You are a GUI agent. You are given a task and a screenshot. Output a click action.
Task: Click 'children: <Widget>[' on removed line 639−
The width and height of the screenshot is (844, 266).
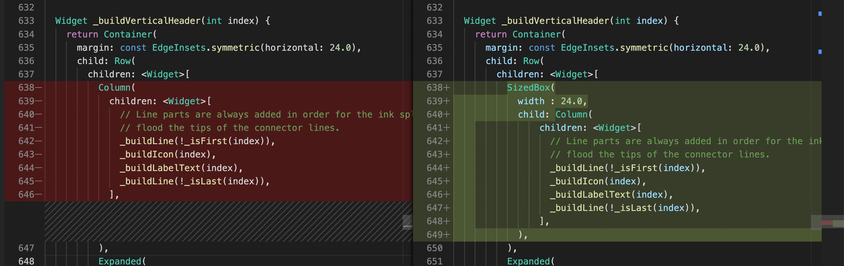coord(160,101)
